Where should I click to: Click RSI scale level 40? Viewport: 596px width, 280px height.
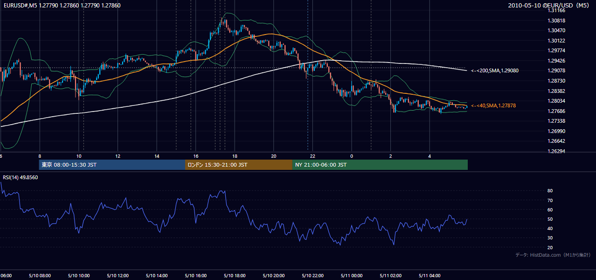(550, 228)
